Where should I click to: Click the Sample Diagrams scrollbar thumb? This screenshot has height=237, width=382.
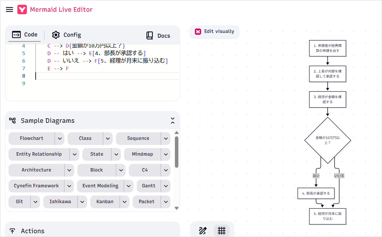177,152
